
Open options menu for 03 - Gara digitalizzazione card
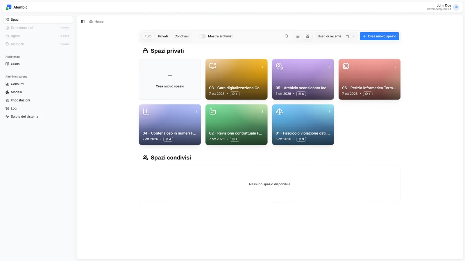click(263, 66)
